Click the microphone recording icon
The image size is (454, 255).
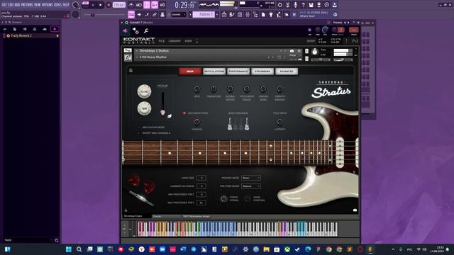[x=295, y=5]
